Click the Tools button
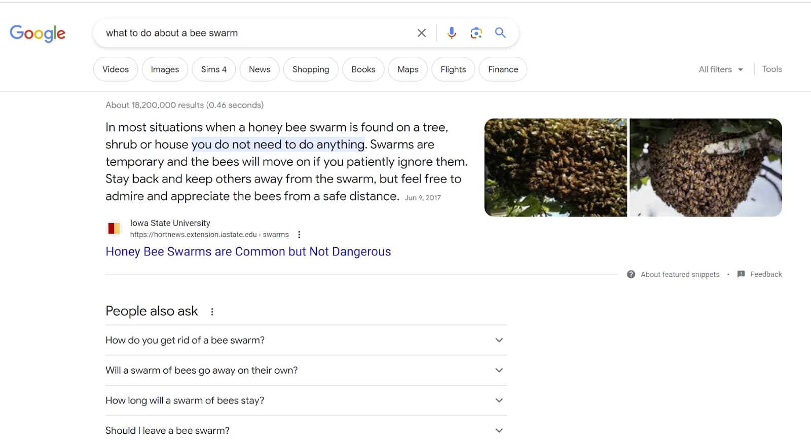The width and height of the screenshot is (811, 443). pyautogui.click(x=771, y=69)
